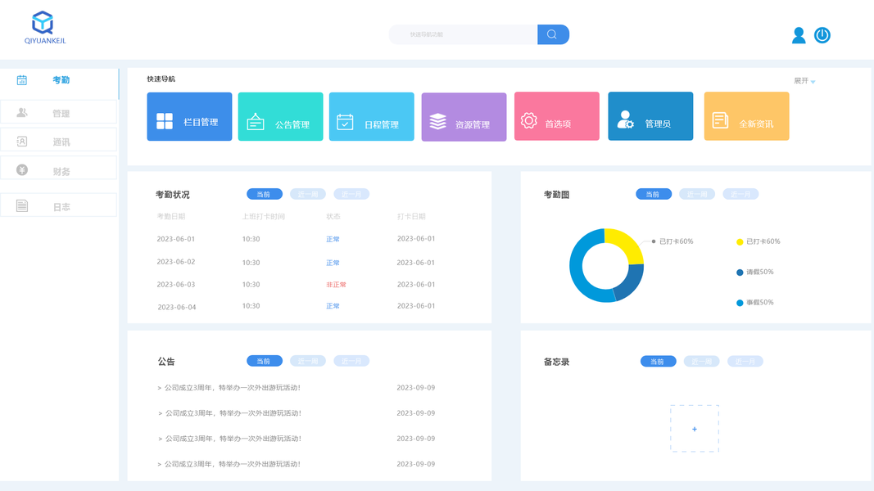Select 近一周 filter in 备忘录
The height and width of the screenshot is (491, 874).
coord(701,362)
